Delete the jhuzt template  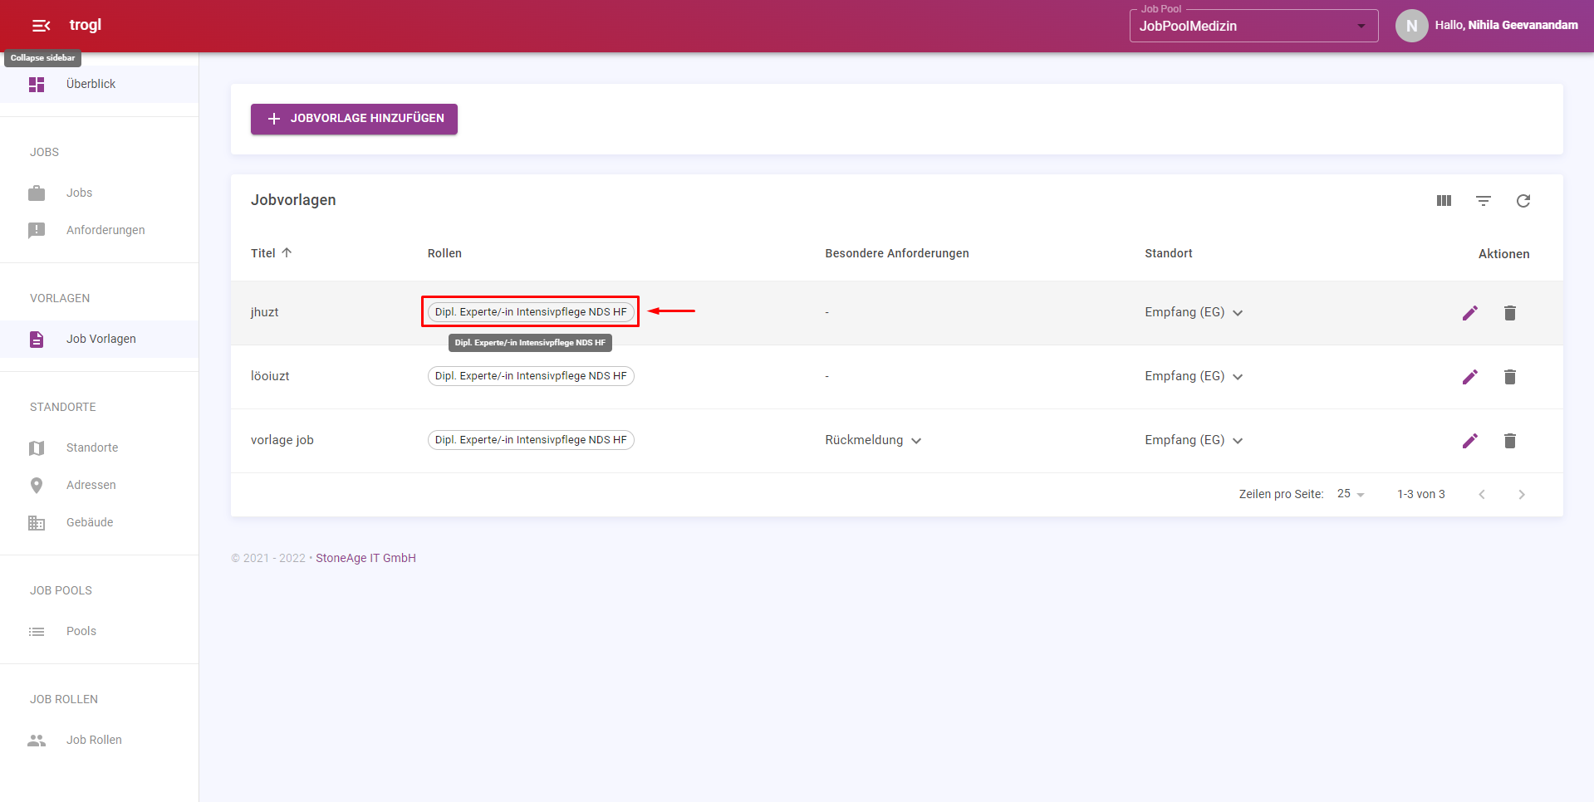1510,313
